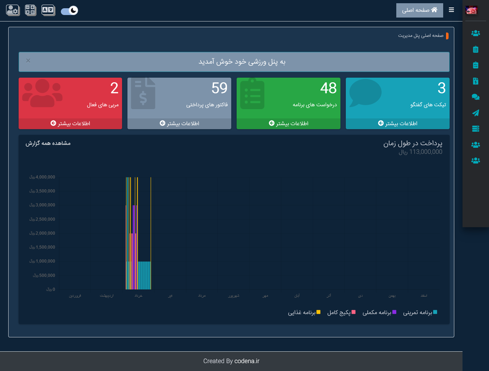
Task: Expand the sidebar with hamburger menu
Action: (x=451, y=10)
